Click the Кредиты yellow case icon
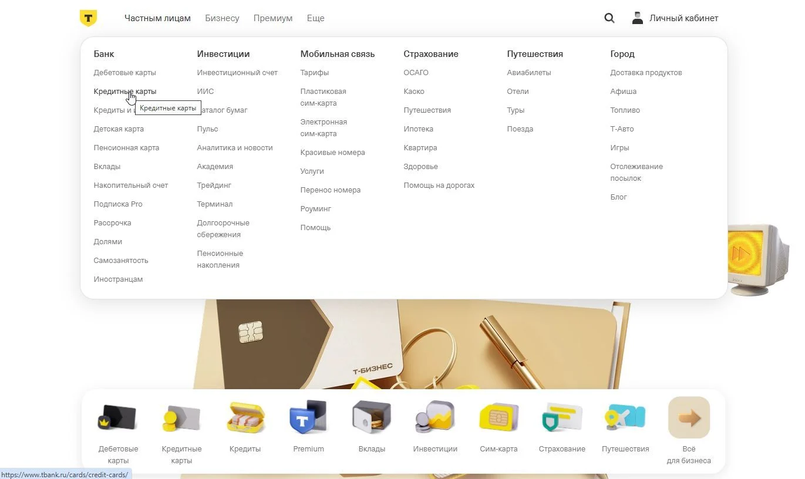 click(245, 417)
